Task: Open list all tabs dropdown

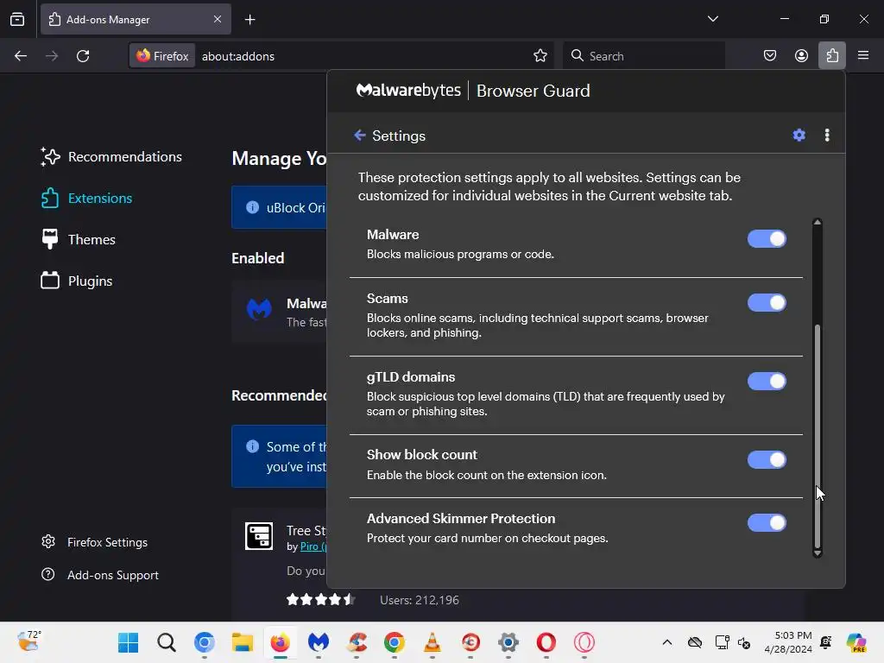Action: coord(712,19)
